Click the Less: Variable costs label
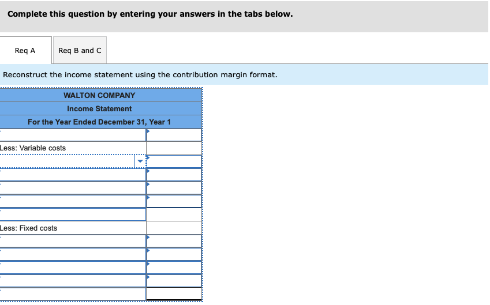The width and height of the screenshot is (490, 305). [x=33, y=148]
